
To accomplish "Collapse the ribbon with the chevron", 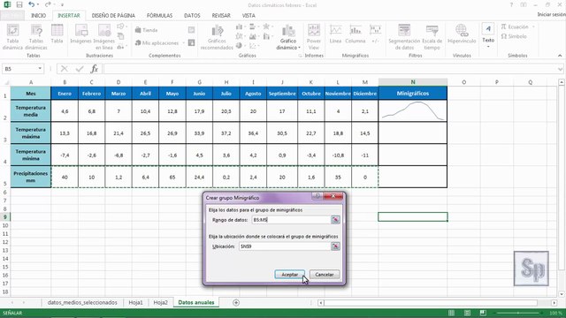I will [x=560, y=56].
